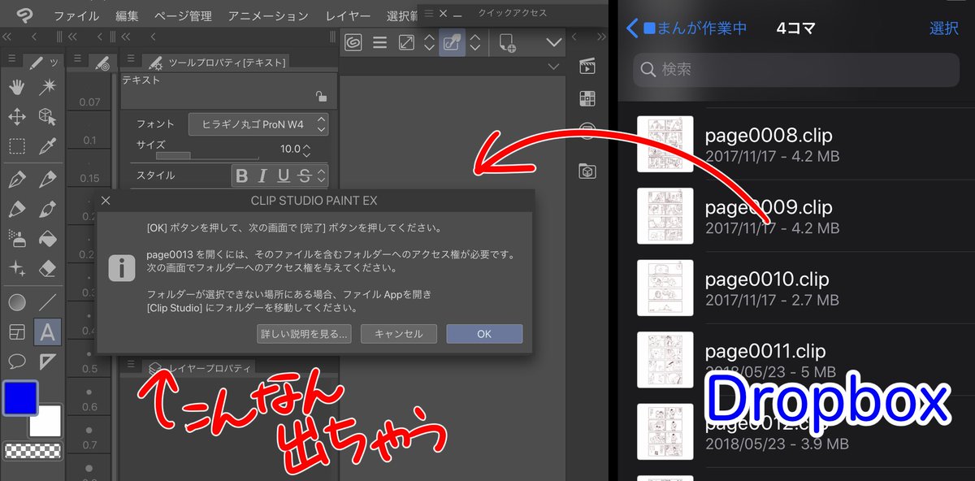
Task: Open the font dropdown ヒラギノ丸ゴ ProN W4
Action: click(x=258, y=124)
